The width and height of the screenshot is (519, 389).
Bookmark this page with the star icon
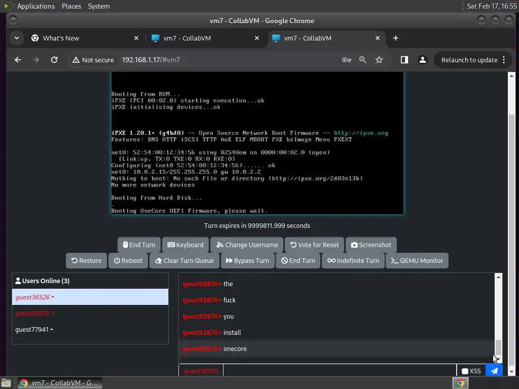point(379,60)
